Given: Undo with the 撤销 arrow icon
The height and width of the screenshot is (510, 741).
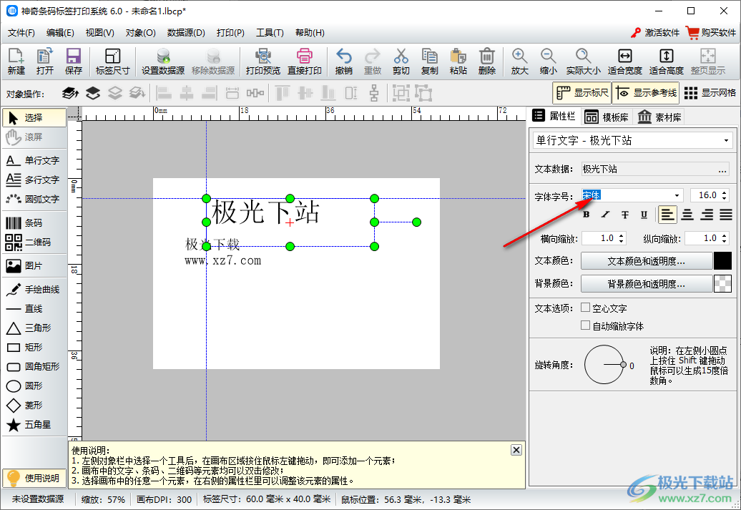Looking at the screenshot, I should [x=343, y=61].
